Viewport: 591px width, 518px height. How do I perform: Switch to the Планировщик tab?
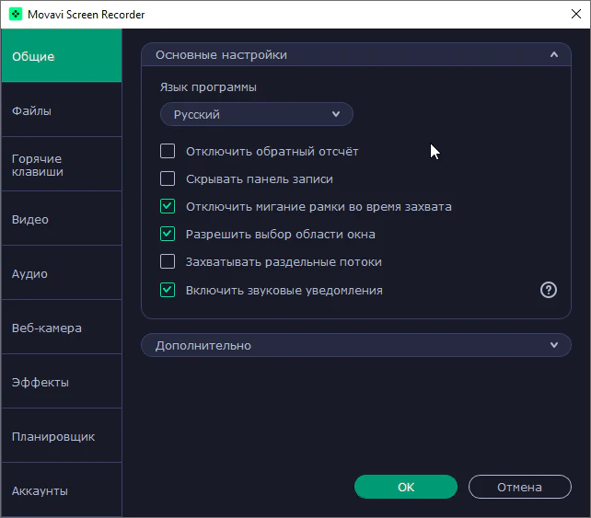[x=62, y=435]
